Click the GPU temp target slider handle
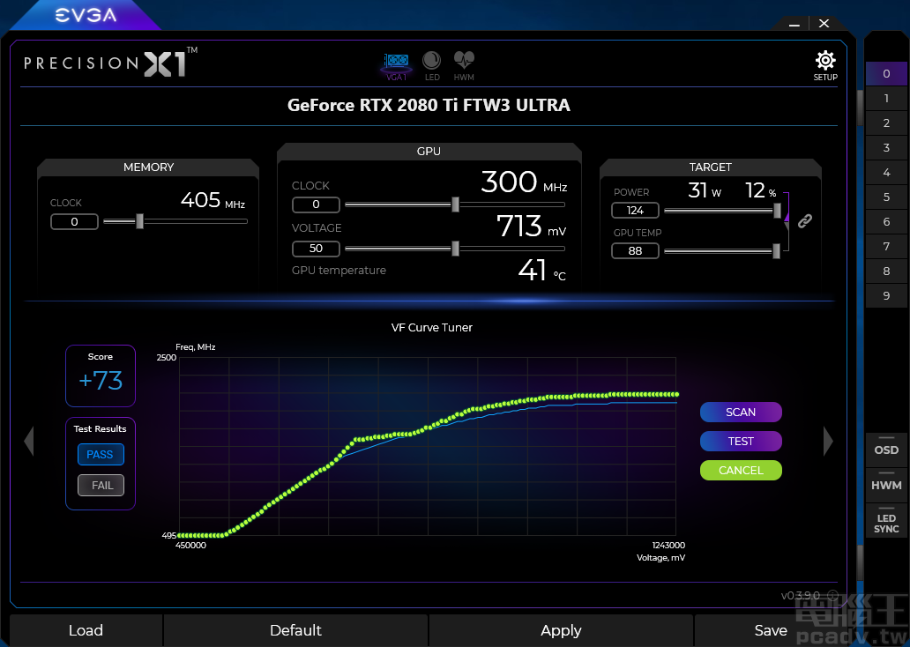This screenshot has height=647, width=910. pos(777,250)
